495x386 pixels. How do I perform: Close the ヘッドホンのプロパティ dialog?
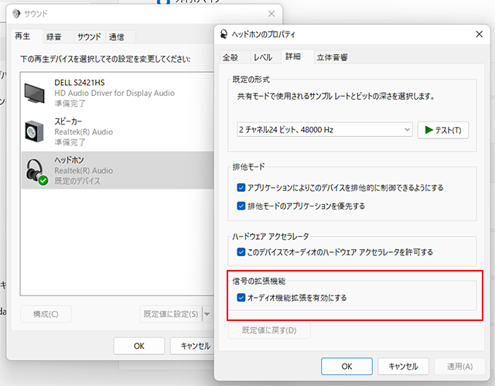[x=479, y=35]
